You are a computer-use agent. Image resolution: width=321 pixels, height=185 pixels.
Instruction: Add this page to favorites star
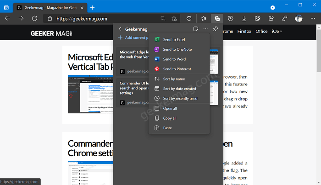click(174, 19)
